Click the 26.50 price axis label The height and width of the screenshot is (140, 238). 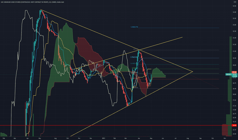pyautogui.click(x=234, y=118)
